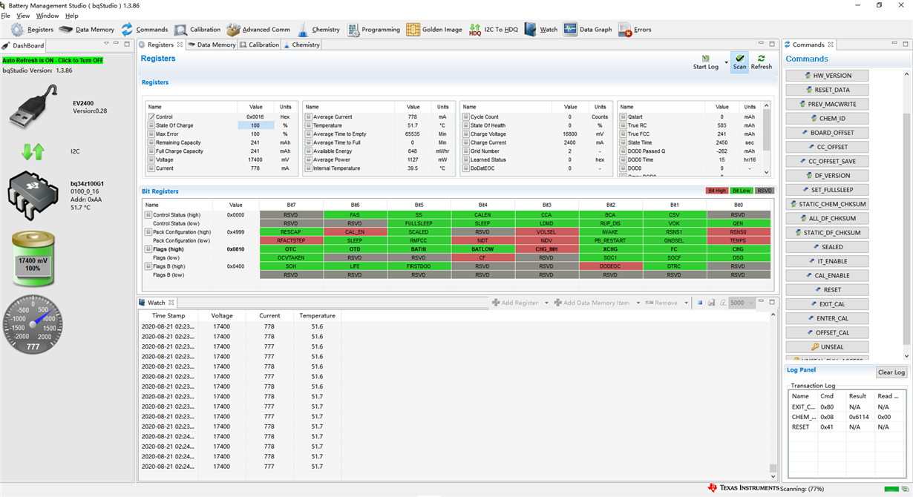The image size is (913, 497).
Task: Toggle the Average Current row checkbox
Action: click(x=309, y=117)
